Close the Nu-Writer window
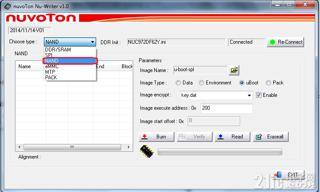Image resolution: width=320 pixels, height=192 pixels. click(305, 4)
